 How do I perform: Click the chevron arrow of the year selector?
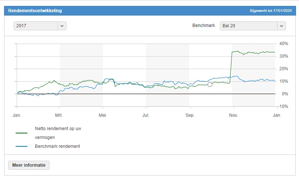point(62,26)
